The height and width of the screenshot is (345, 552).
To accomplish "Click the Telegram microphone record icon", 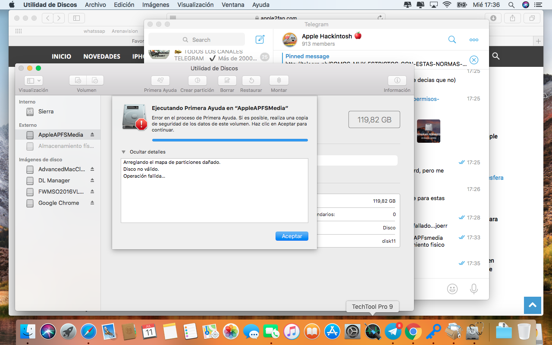I will coord(474,289).
